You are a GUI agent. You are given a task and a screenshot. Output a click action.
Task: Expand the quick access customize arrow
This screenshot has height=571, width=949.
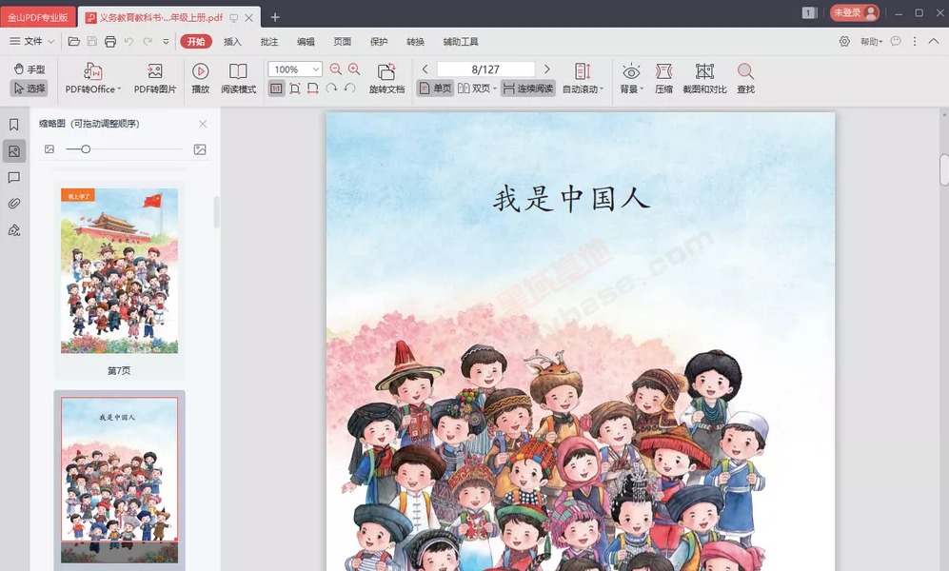tap(166, 42)
